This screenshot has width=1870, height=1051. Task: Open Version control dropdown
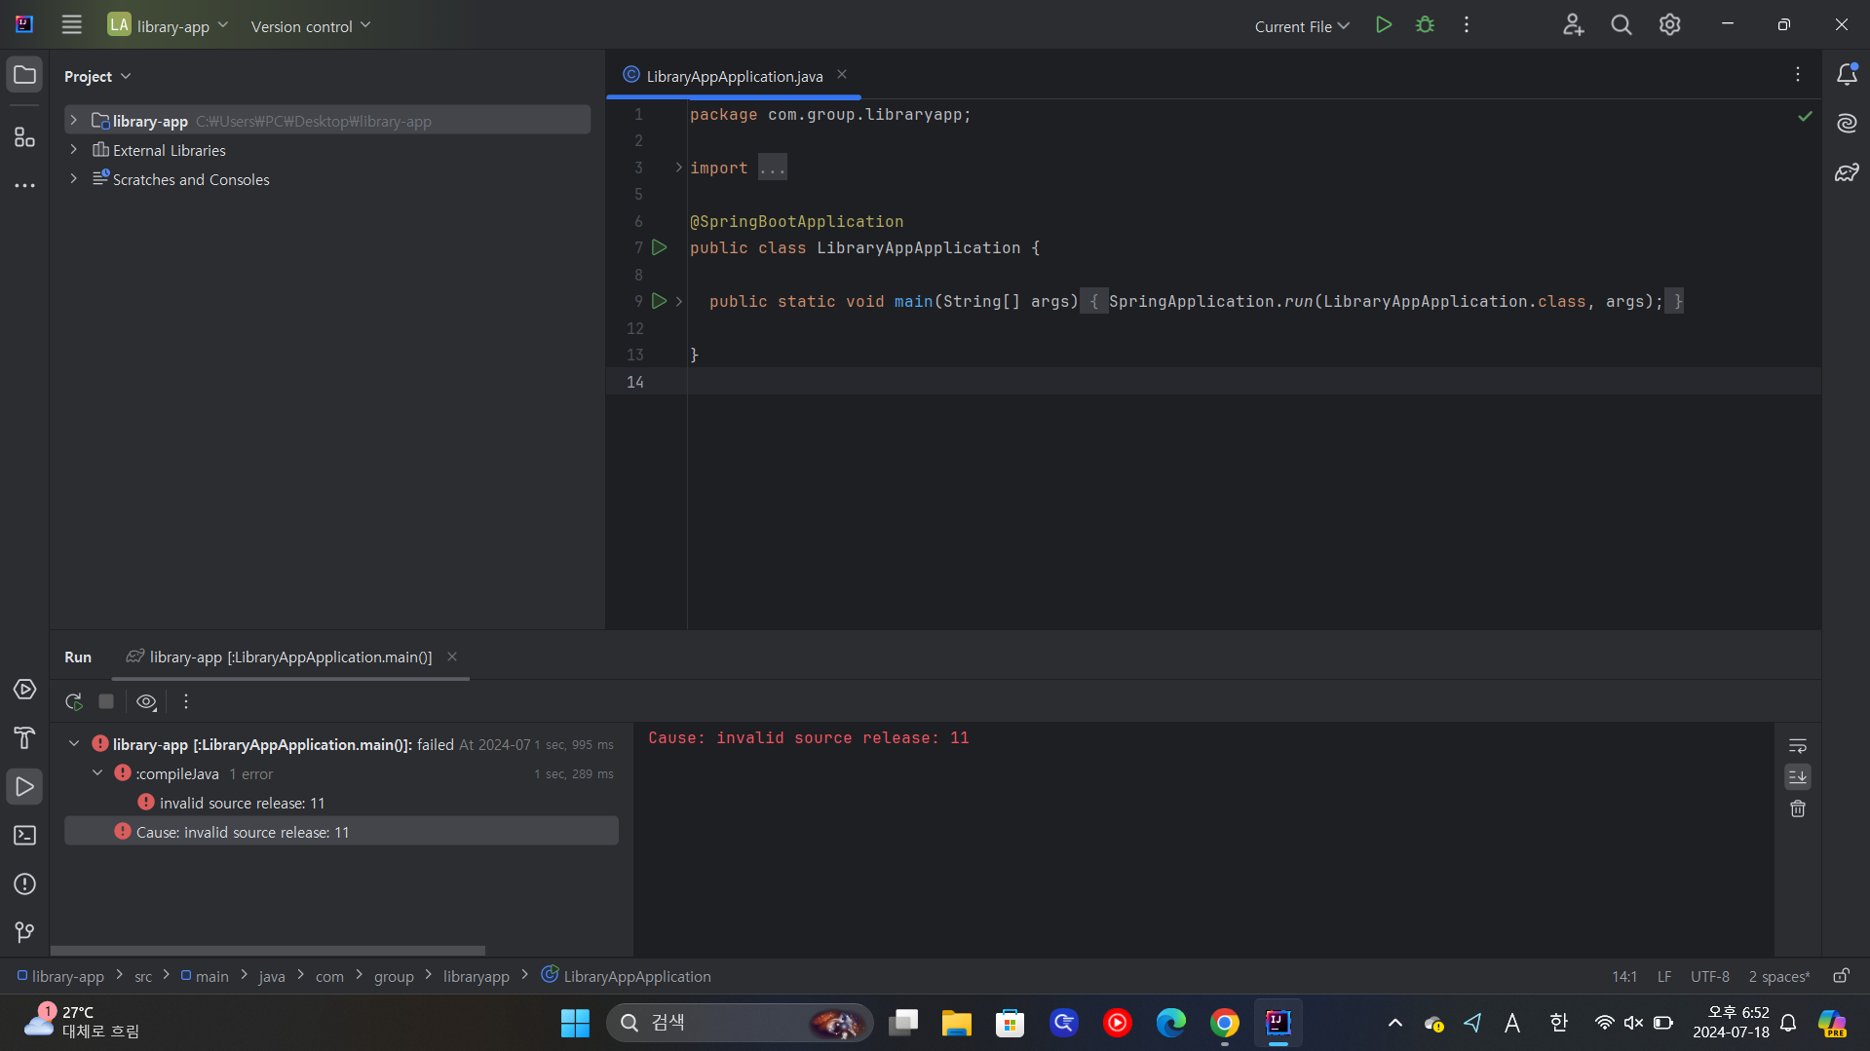pos(311,26)
